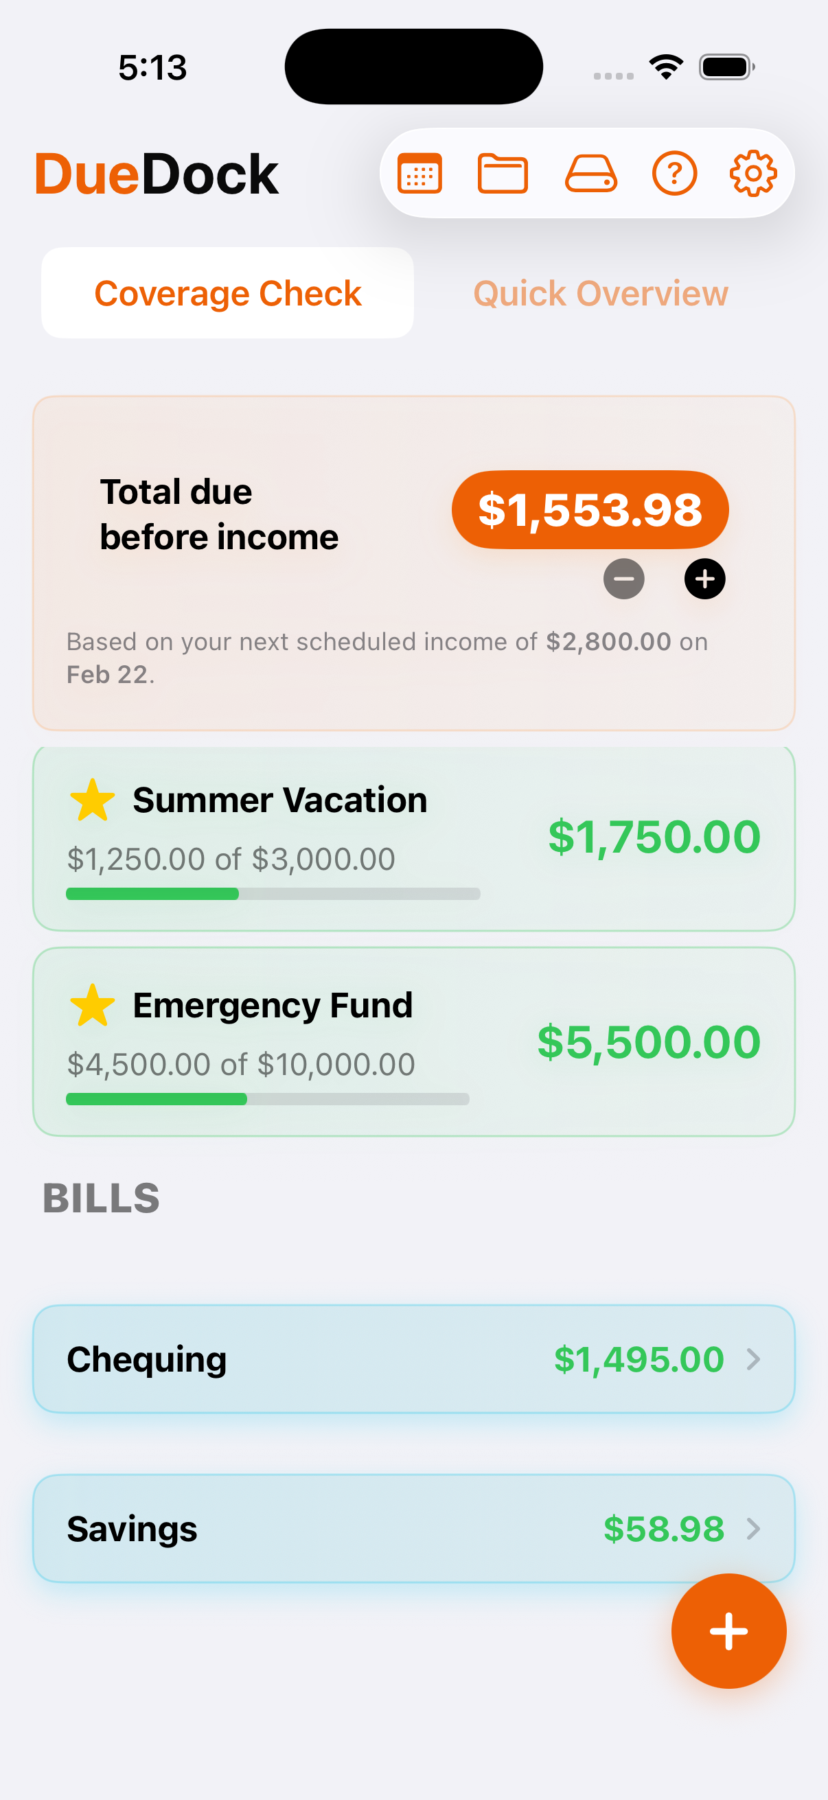Open the calendar view icon
The width and height of the screenshot is (828, 1800).
[419, 173]
